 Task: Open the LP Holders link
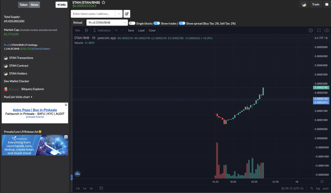pos(46,49)
